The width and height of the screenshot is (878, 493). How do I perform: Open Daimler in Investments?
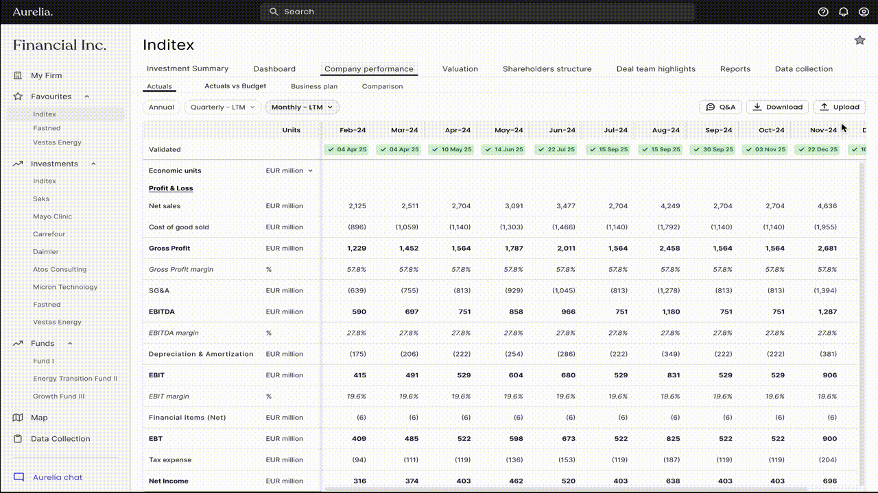point(46,252)
